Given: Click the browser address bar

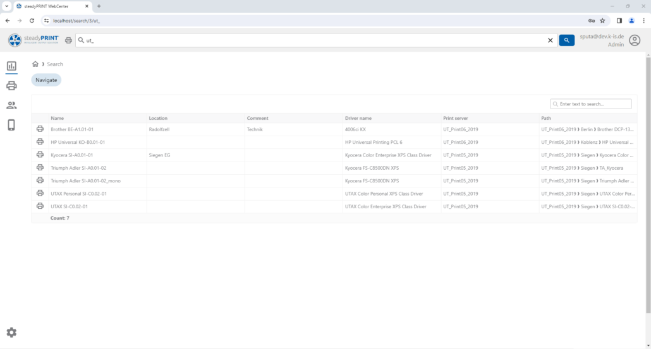Looking at the screenshot, I should pos(315,21).
